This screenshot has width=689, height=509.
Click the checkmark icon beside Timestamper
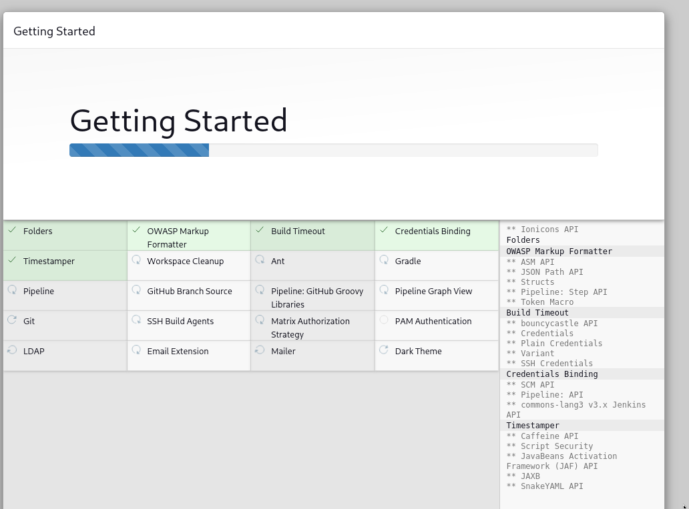[x=12, y=260]
